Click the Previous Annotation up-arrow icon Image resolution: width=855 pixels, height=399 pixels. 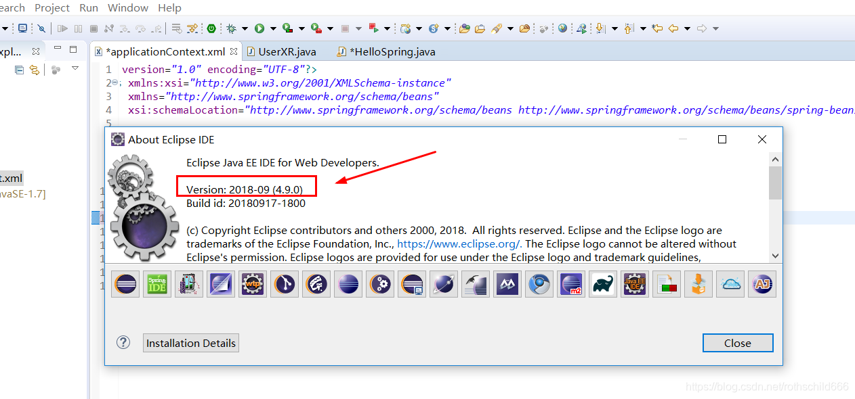628,28
